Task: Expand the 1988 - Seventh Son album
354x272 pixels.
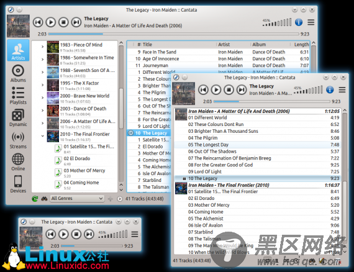Action: coord(42,72)
